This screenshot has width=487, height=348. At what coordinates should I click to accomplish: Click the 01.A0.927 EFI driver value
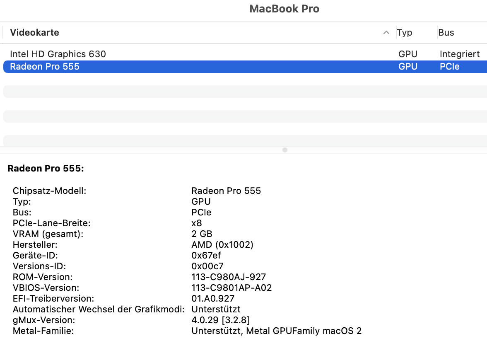point(213,299)
